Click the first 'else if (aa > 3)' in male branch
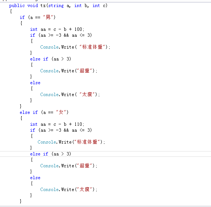The width and height of the screenshot is (211, 207). pyautogui.click(x=51, y=59)
